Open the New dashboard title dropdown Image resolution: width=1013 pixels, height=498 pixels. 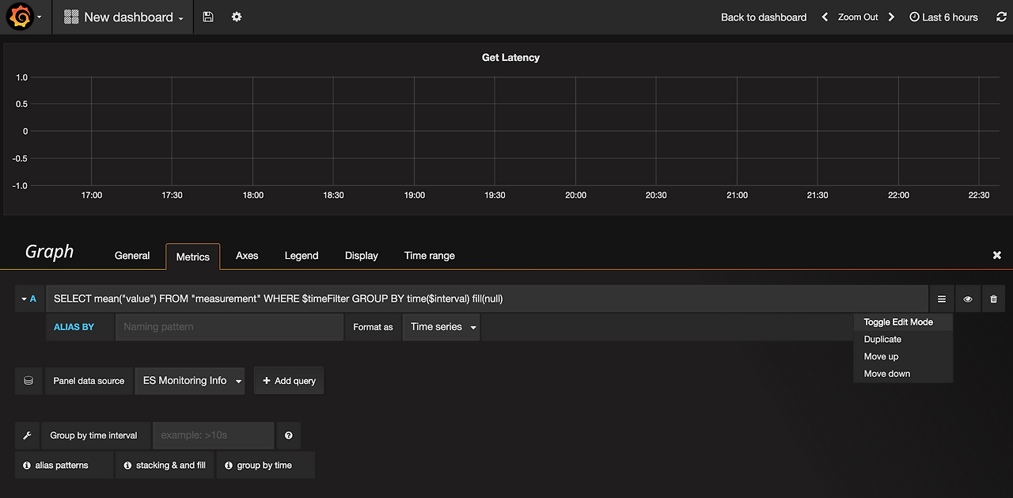coord(123,17)
